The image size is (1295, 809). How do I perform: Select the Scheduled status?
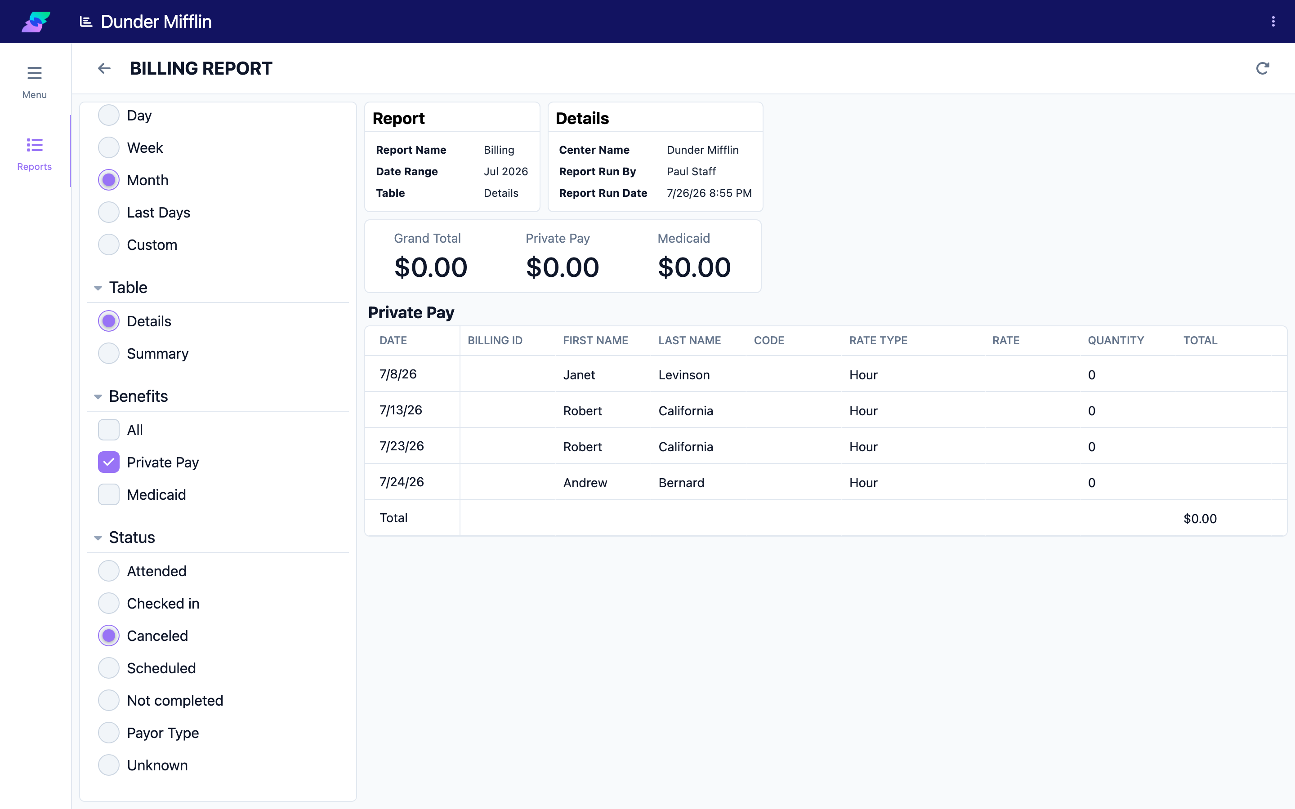(109, 668)
